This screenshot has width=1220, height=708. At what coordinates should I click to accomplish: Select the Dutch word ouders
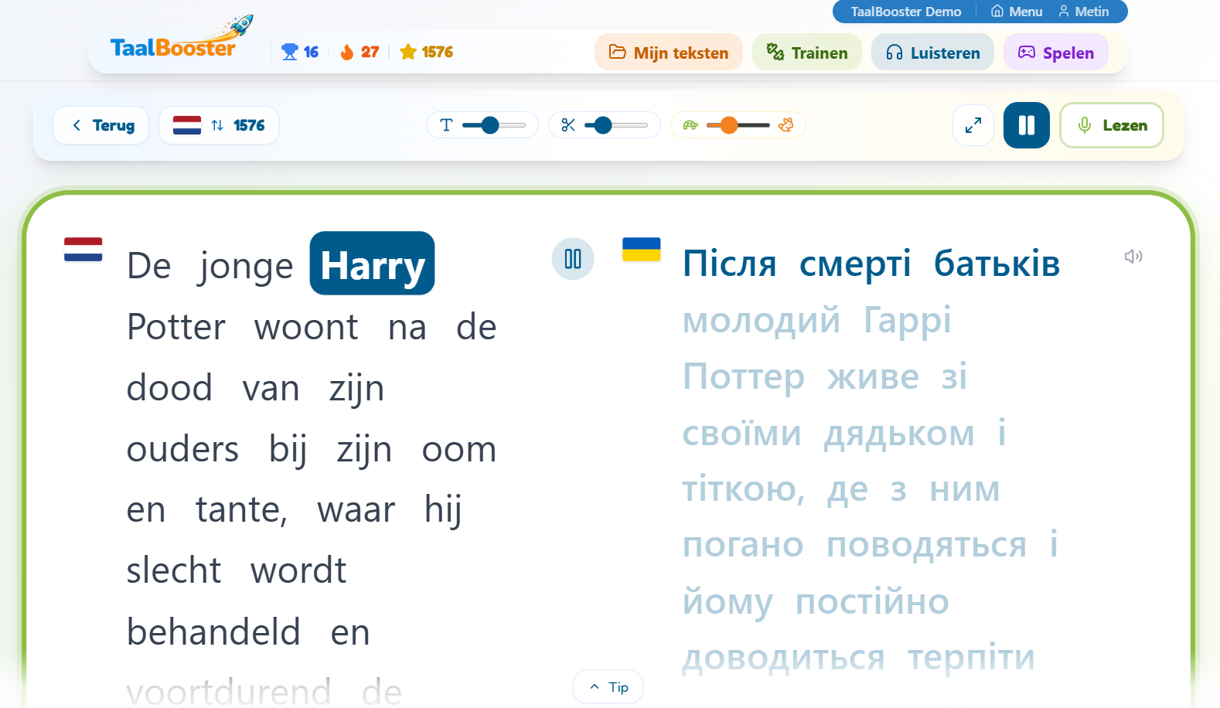pyautogui.click(x=183, y=449)
